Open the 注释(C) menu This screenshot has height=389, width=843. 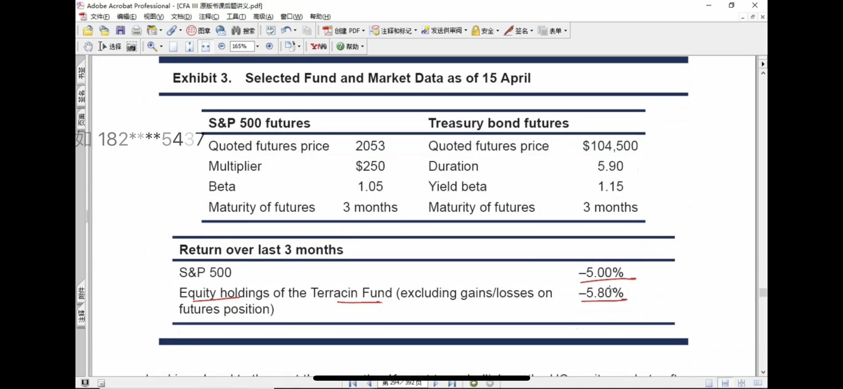click(x=209, y=17)
